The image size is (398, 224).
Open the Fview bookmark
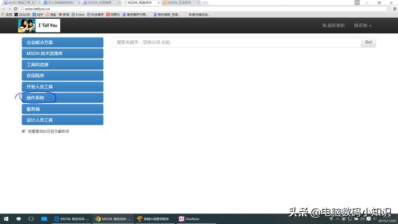click(78, 14)
